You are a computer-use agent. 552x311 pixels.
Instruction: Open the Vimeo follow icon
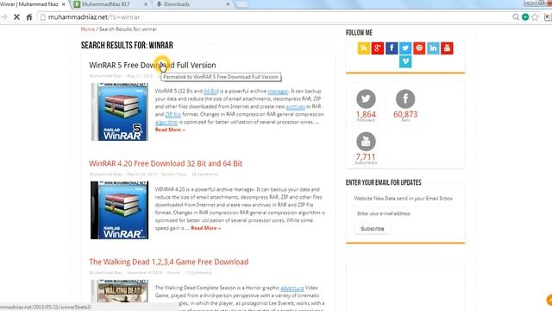(x=405, y=61)
